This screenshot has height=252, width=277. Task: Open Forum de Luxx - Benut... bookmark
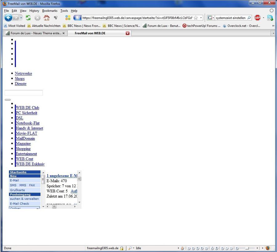point(162,26)
